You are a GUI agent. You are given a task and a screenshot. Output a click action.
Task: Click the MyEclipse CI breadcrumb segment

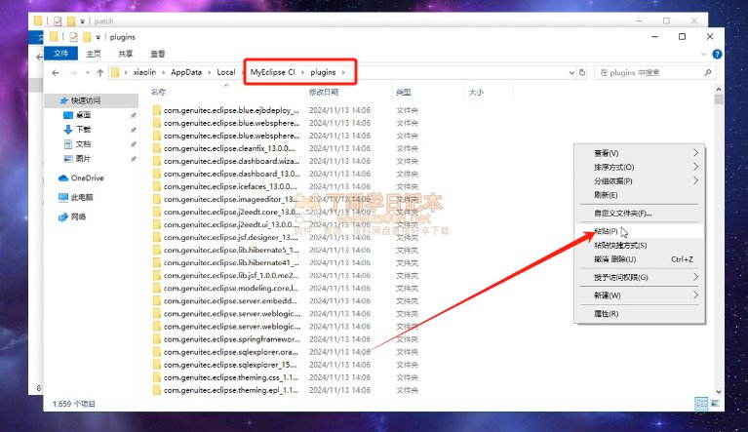[x=272, y=73]
